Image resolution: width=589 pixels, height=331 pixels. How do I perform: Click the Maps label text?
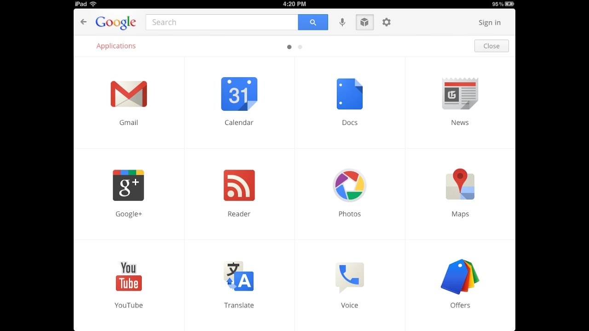(460, 214)
